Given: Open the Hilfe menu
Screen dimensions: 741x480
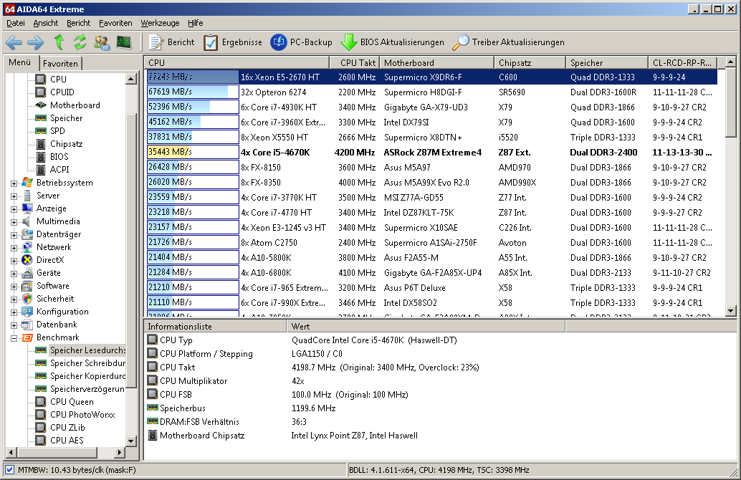Looking at the screenshot, I should [x=195, y=23].
